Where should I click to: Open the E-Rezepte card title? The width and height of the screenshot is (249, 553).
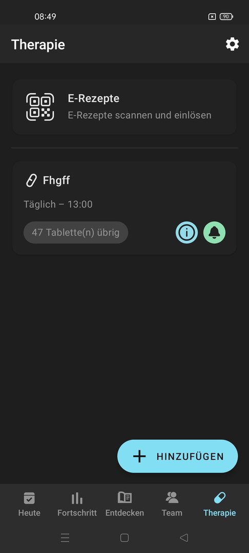pyautogui.click(x=93, y=98)
